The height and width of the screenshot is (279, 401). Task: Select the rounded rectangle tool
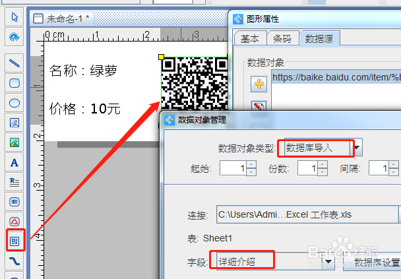click(x=15, y=83)
